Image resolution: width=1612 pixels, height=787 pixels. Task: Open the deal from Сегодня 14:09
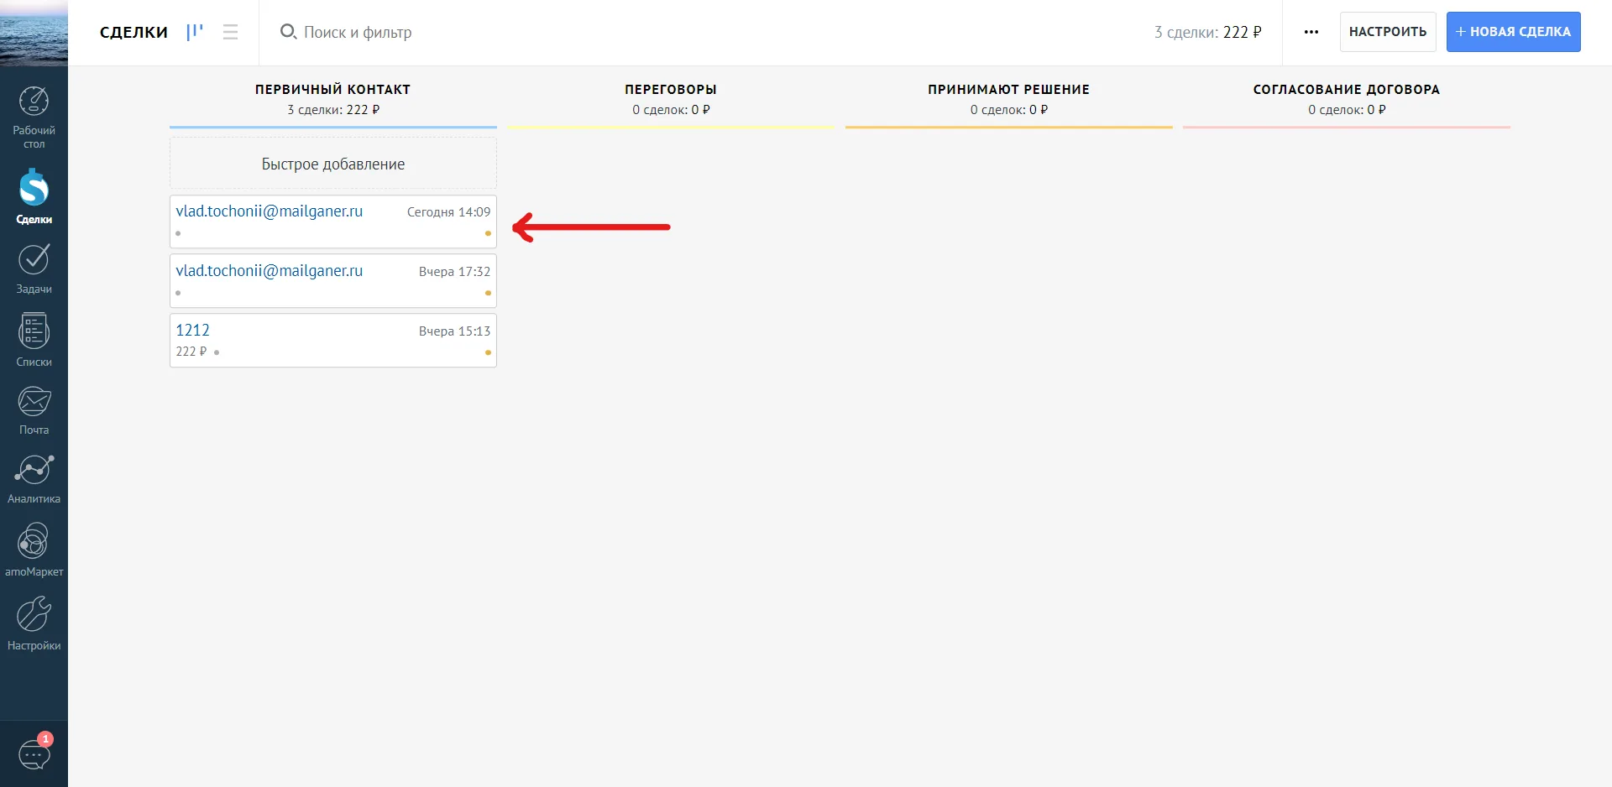click(333, 222)
